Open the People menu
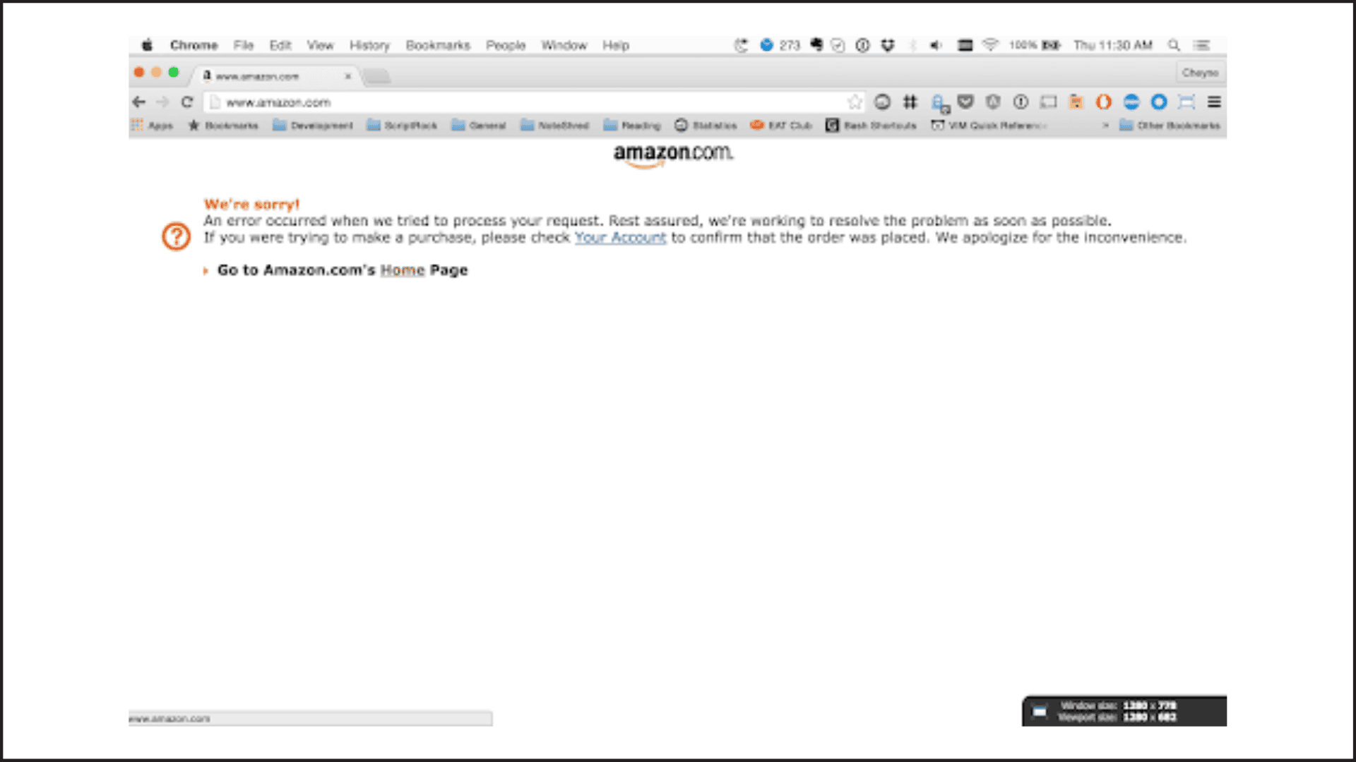The width and height of the screenshot is (1356, 762). point(506,45)
